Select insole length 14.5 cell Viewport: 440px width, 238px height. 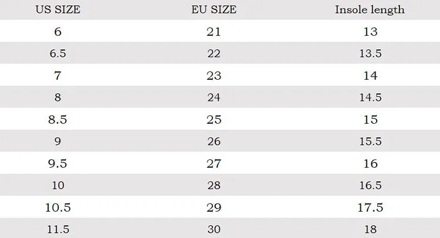(x=370, y=97)
